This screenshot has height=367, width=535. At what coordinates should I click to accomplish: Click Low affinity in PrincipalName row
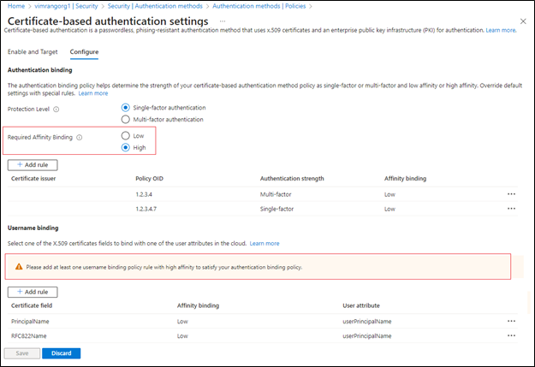click(182, 322)
